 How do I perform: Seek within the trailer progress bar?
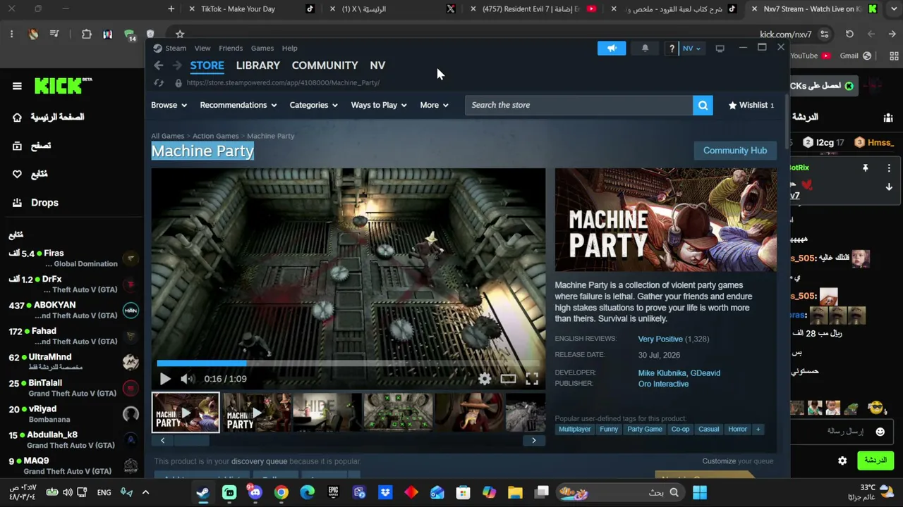349,363
